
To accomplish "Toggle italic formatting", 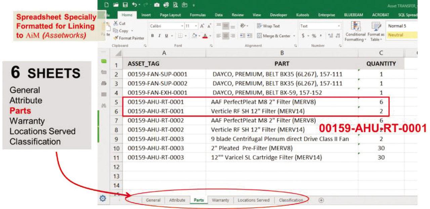I will coord(159,36).
